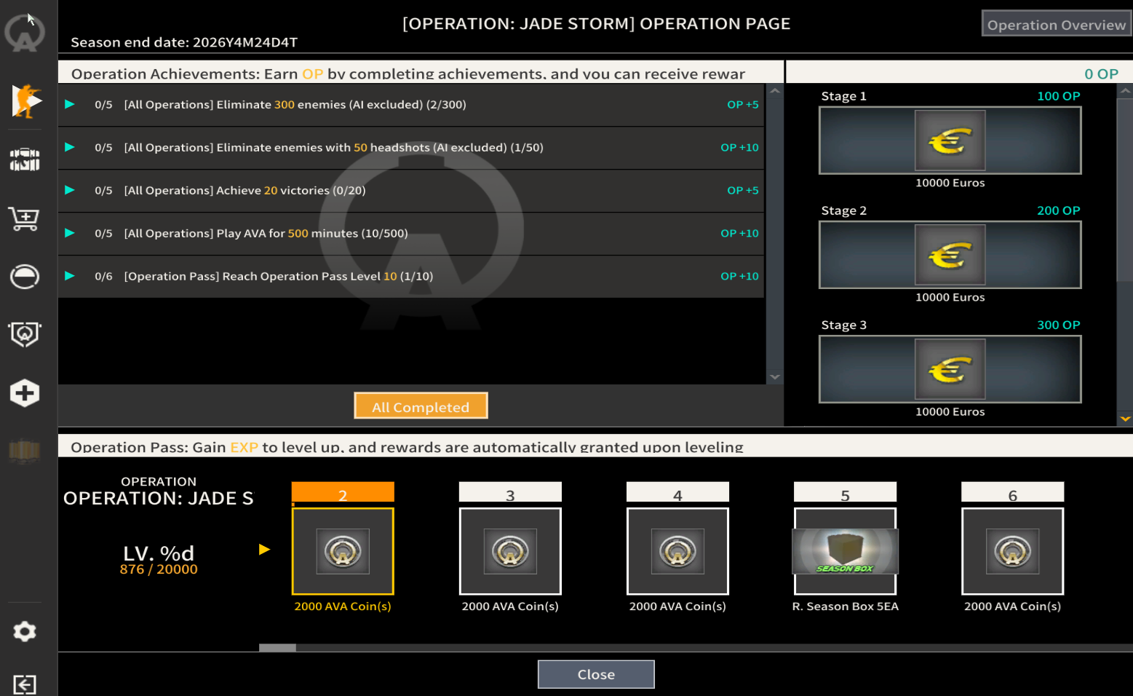Viewport: 1133px width, 696px height.
Task: Click the operation pass horizontal scrollbar thumb
Action: (277, 647)
